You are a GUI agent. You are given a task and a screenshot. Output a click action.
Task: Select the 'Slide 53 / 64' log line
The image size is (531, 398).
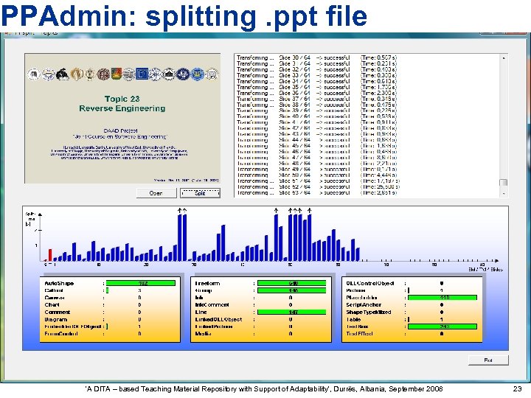(316, 193)
